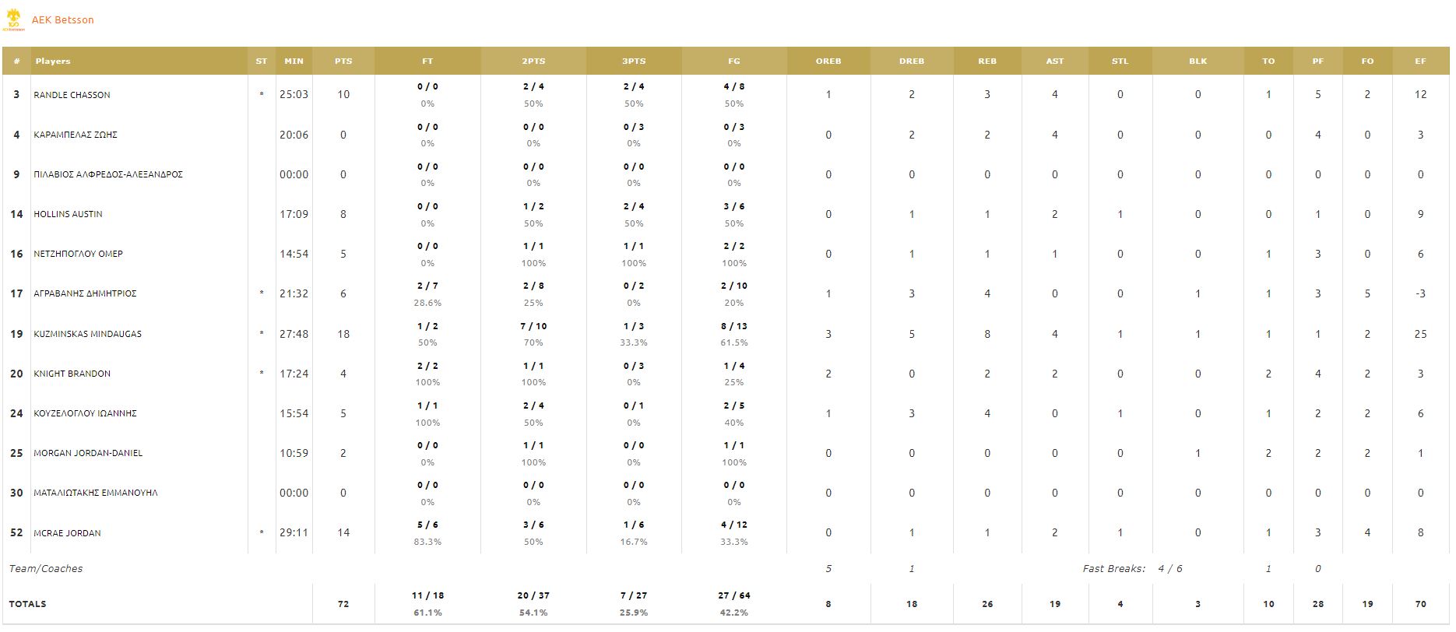Screen dimensions: 1456x632
Task: Open player HOLLINS AUSTIN
Action: pos(68,214)
